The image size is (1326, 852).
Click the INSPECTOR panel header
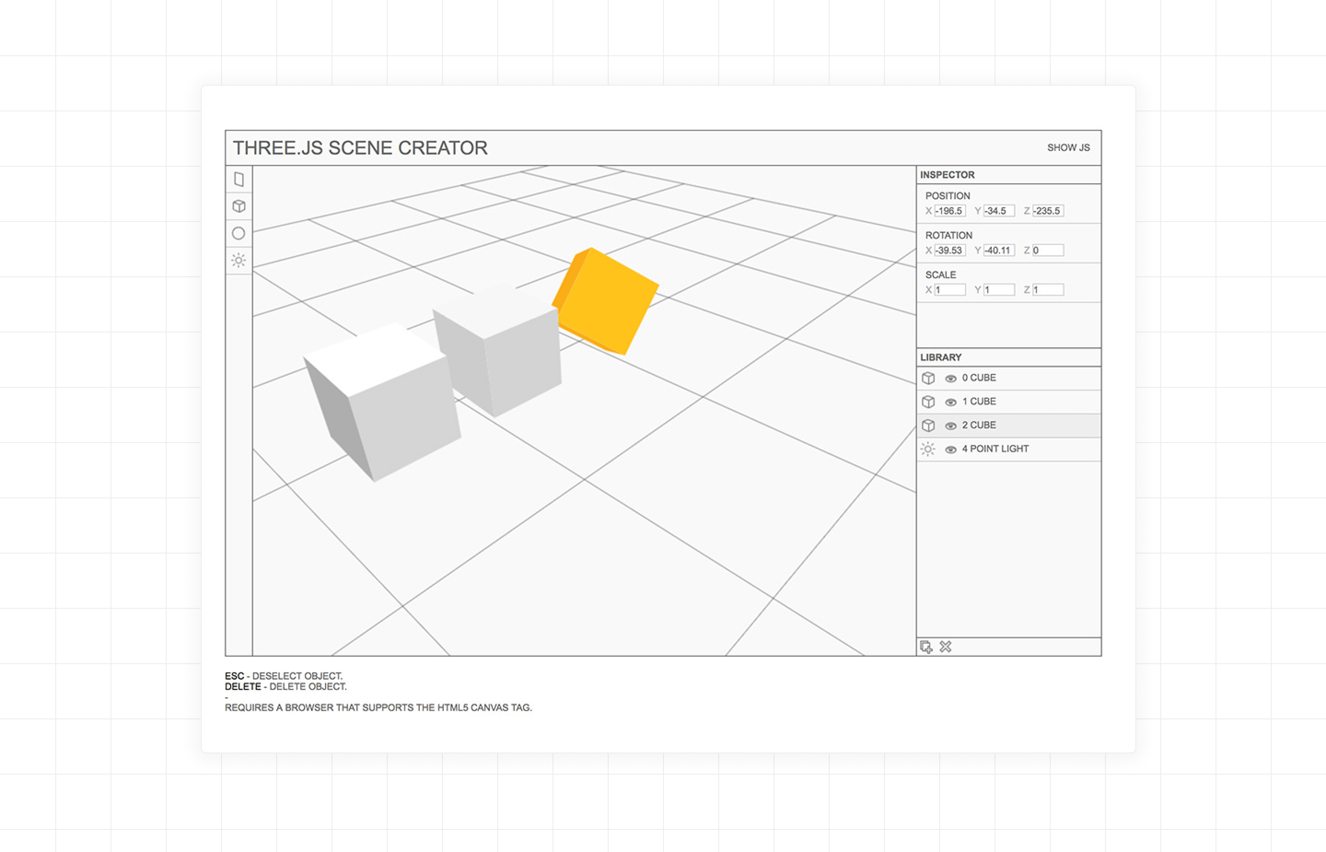pyautogui.click(x=948, y=174)
